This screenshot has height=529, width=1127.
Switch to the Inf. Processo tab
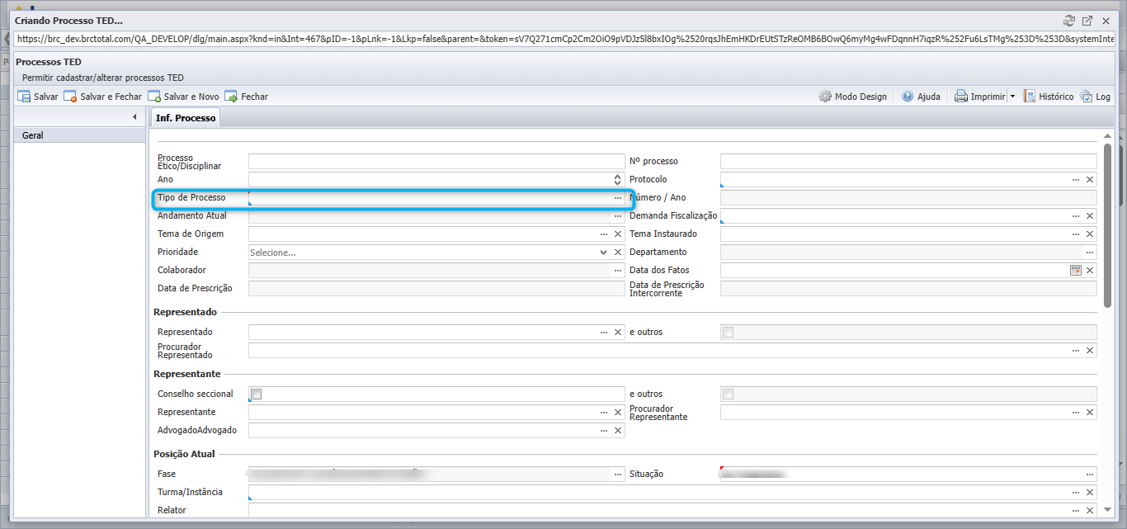(186, 118)
